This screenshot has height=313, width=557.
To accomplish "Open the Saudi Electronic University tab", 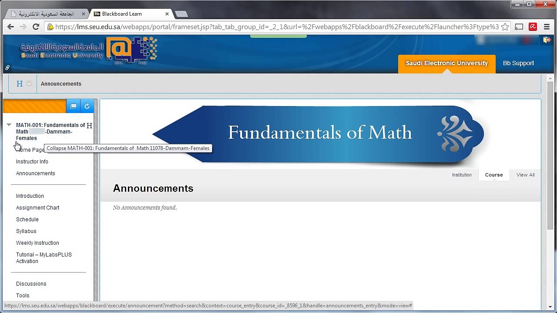I will pos(446,63).
